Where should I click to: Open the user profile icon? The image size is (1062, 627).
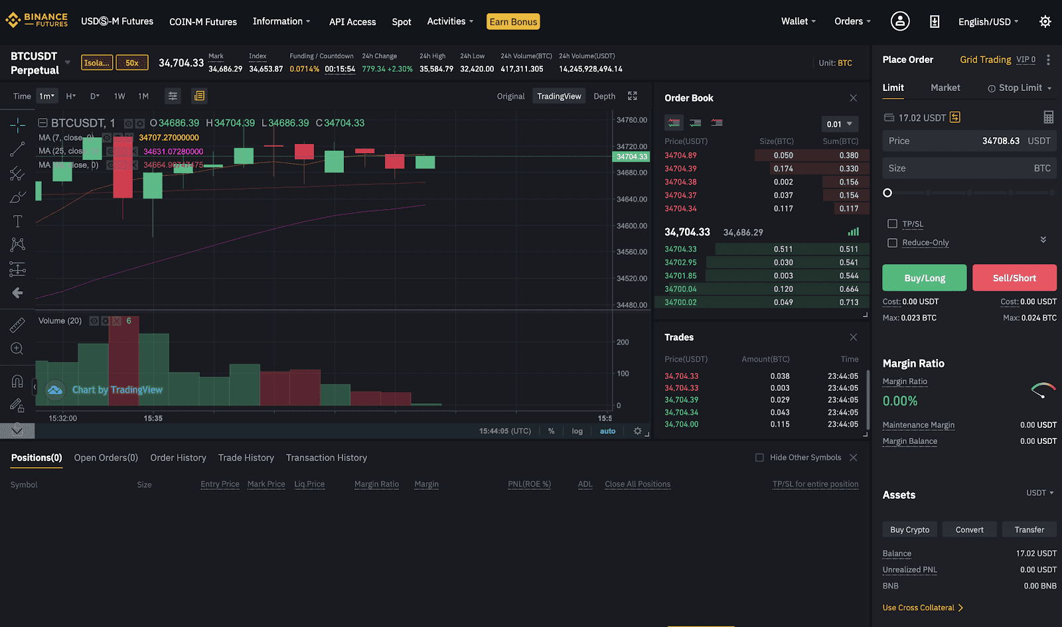900,21
